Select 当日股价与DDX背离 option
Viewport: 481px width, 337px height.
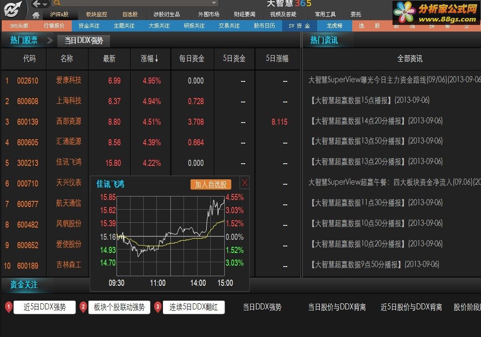pos(337,307)
